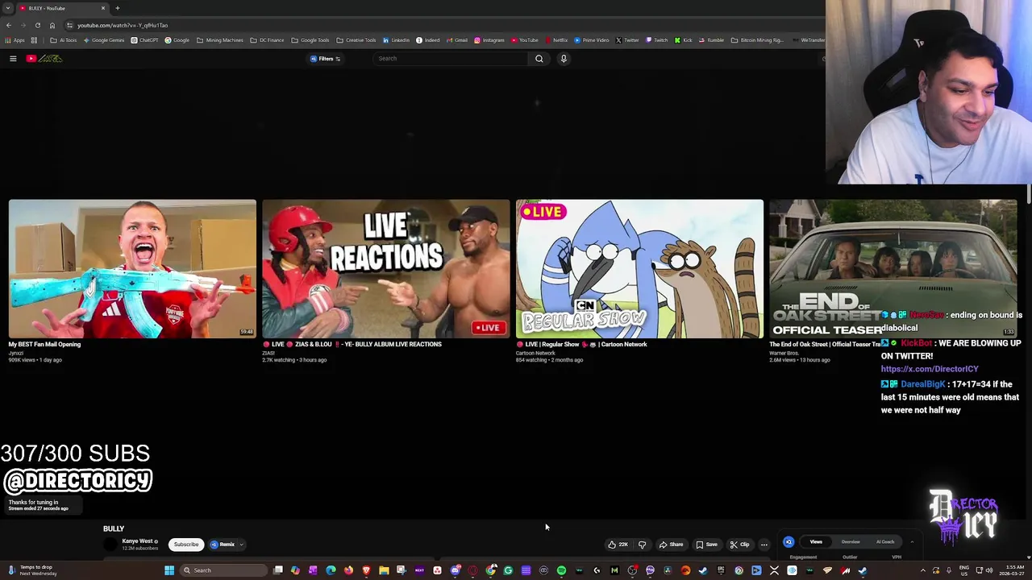Click the browser address bar URL
This screenshot has height=580, width=1032.
pyautogui.click(x=123, y=25)
